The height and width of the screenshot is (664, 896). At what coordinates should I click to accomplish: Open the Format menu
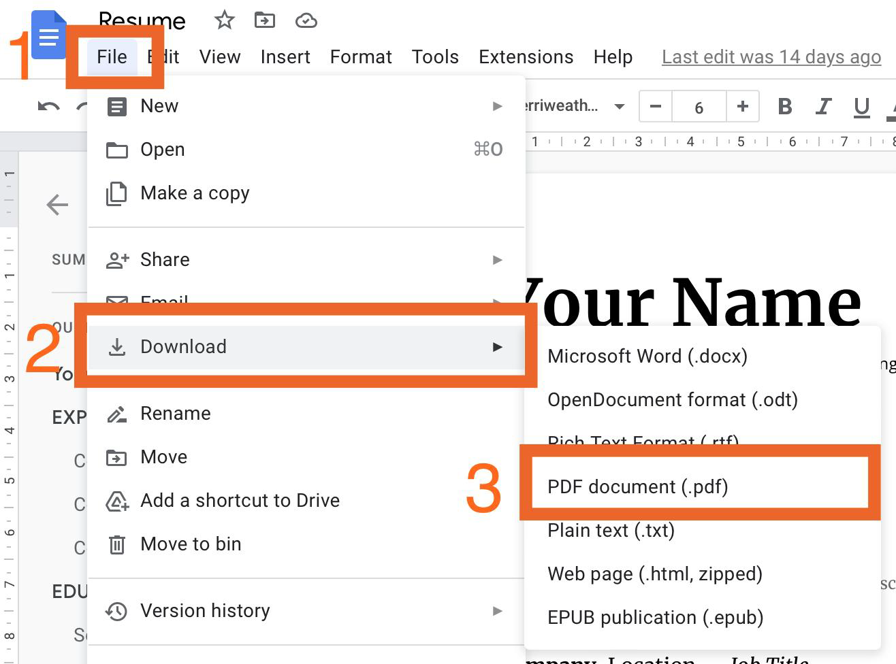point(361,57)
